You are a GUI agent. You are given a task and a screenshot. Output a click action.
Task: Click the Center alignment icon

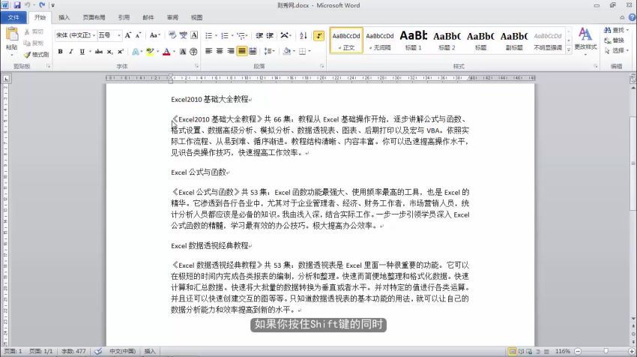point(220,51)
